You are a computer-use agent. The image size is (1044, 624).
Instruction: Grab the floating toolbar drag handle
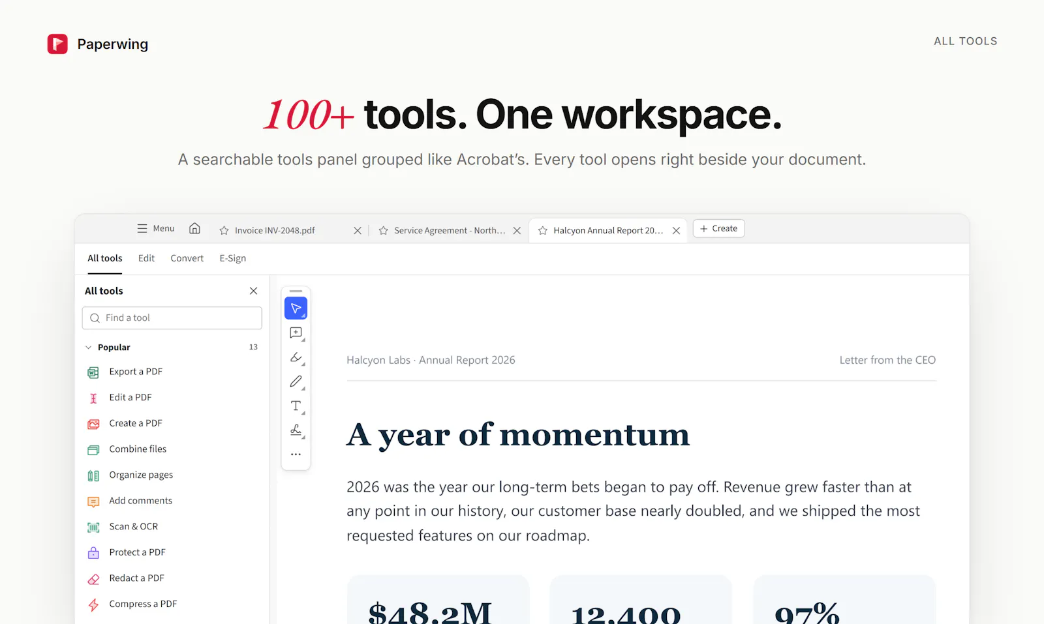296,291
